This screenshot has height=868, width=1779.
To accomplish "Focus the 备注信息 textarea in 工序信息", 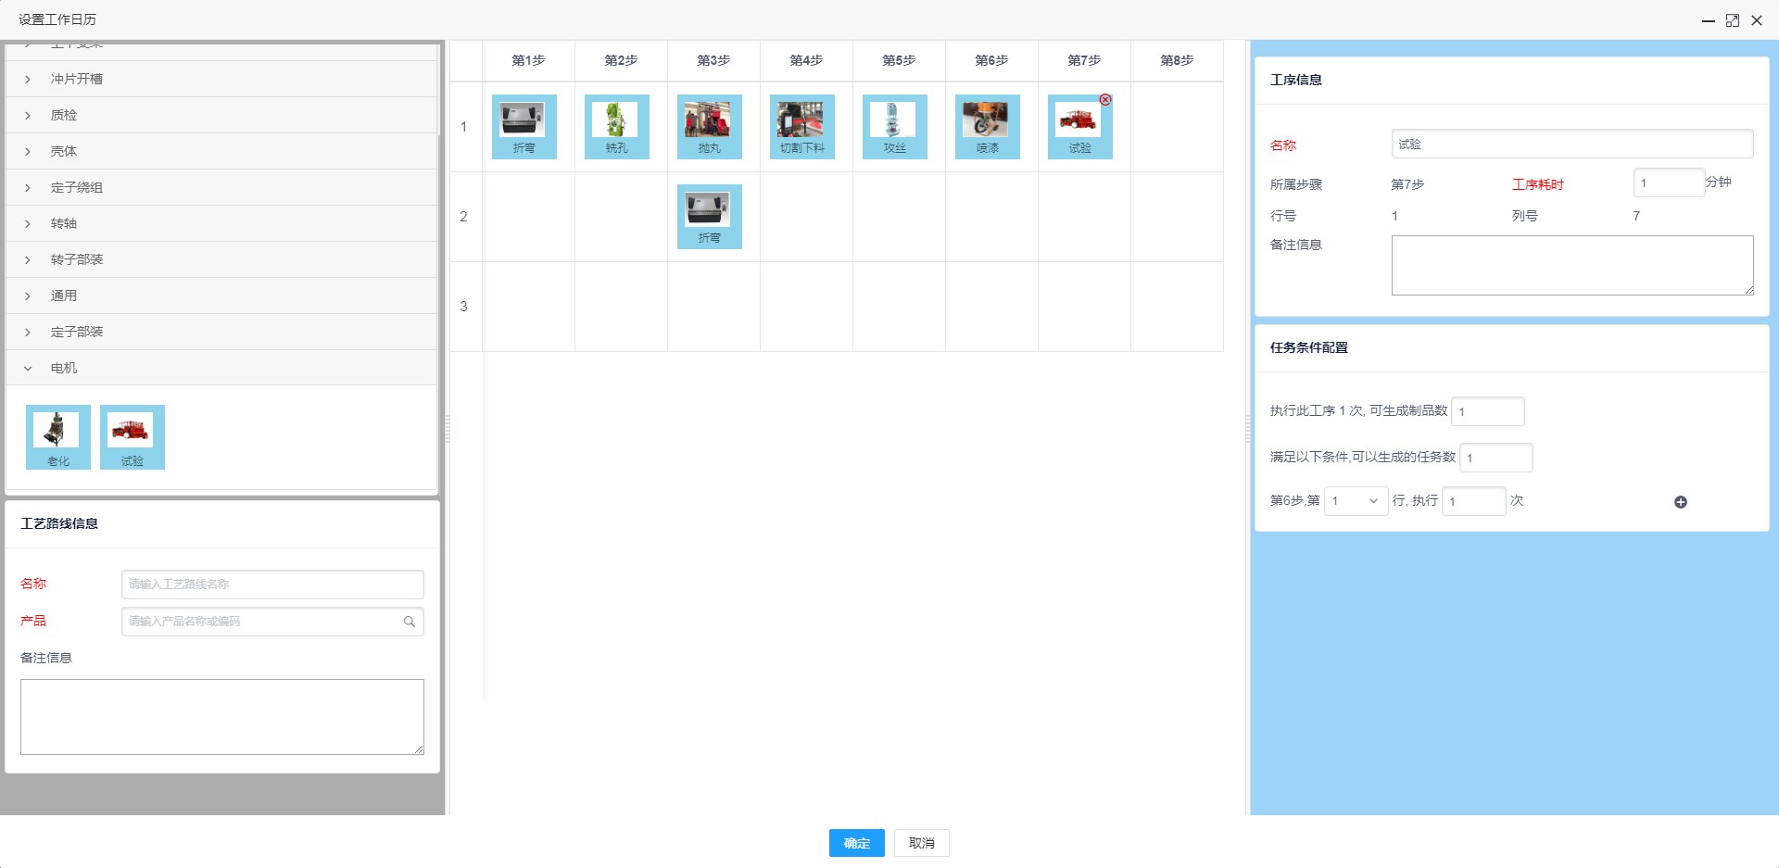I will click(1571, 265).
